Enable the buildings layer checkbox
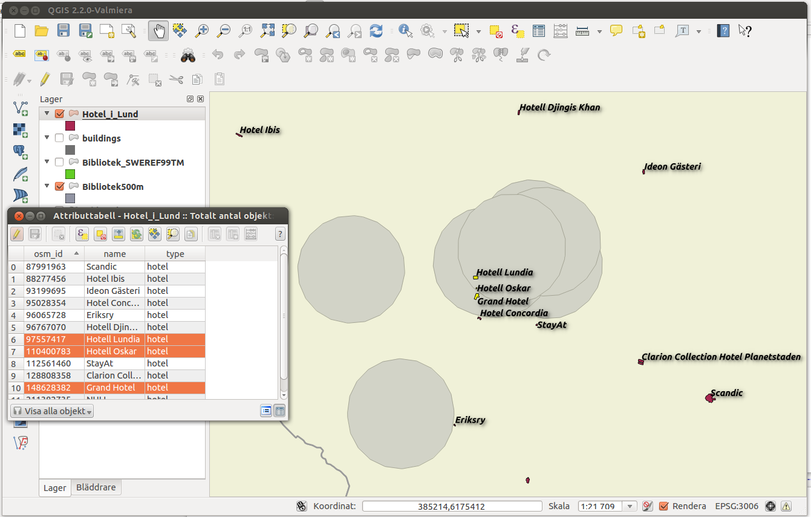 [x=59, y=138]
